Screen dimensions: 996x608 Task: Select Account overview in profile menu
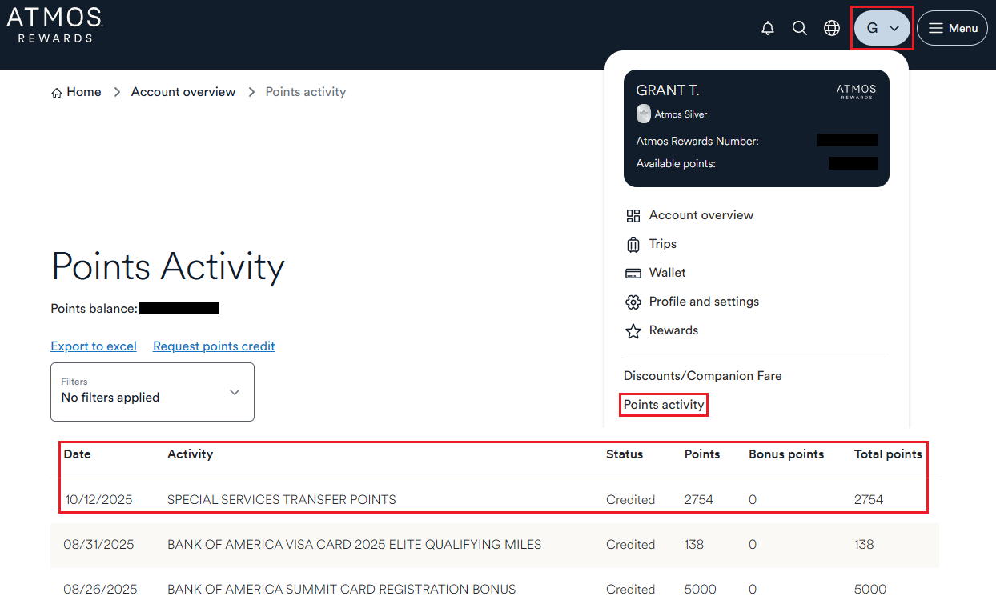(x=701, y=215)
